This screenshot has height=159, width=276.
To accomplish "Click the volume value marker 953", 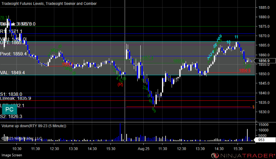I will 265,140.
